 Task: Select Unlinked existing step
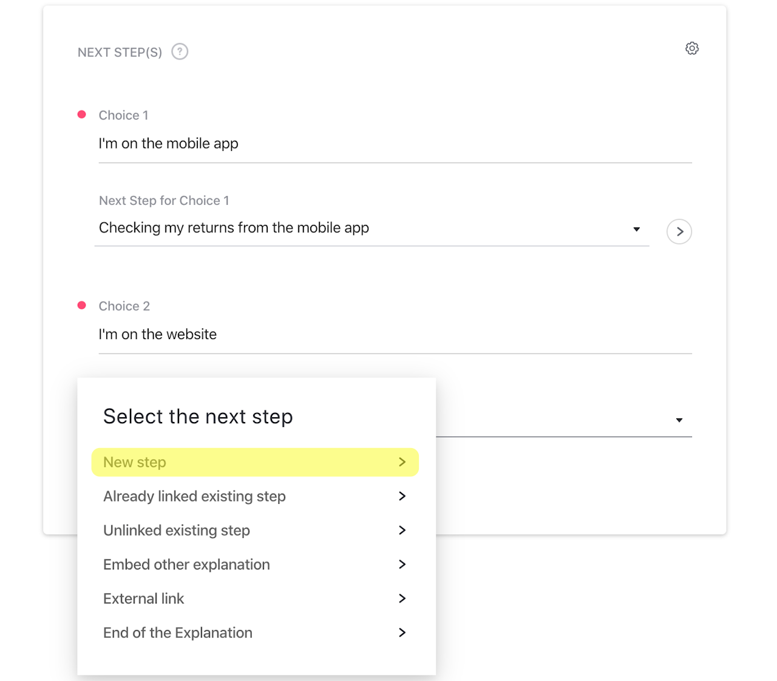tap(177, 531)
